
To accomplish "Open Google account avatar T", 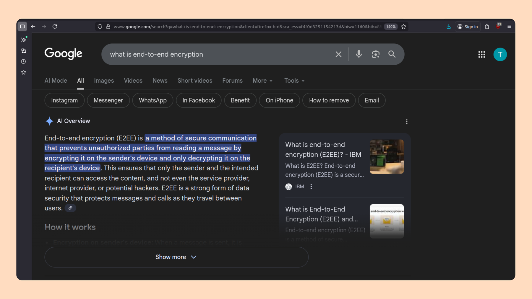I will point(500,55).
